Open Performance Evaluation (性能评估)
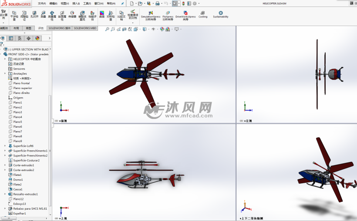The height and width of the screenshot is (221, 357). (x=92, y=16)
